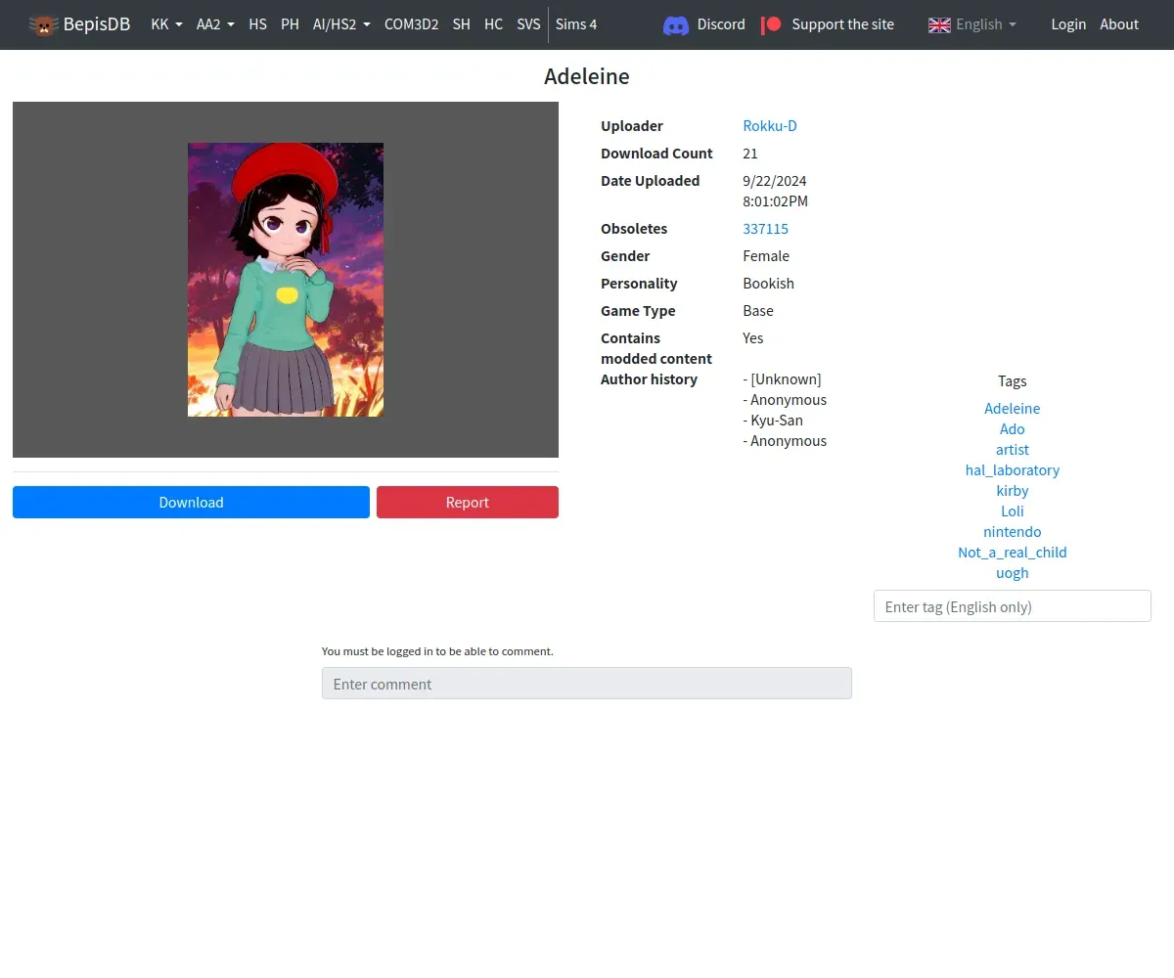Open the KK dropdown menu
The image size is (1174, 978).
166,24
